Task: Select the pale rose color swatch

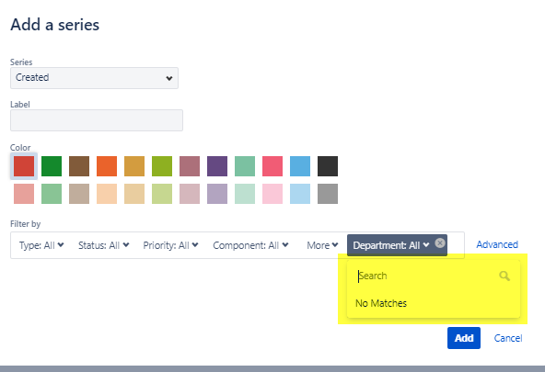Action: (x=190, y=194)
